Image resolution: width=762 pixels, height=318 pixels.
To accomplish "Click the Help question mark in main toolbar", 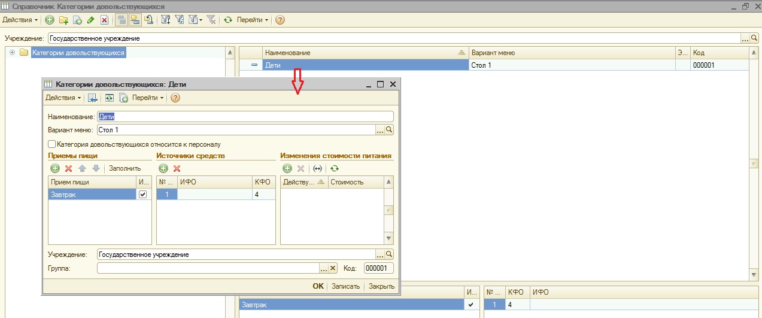I will click(280, 20).
